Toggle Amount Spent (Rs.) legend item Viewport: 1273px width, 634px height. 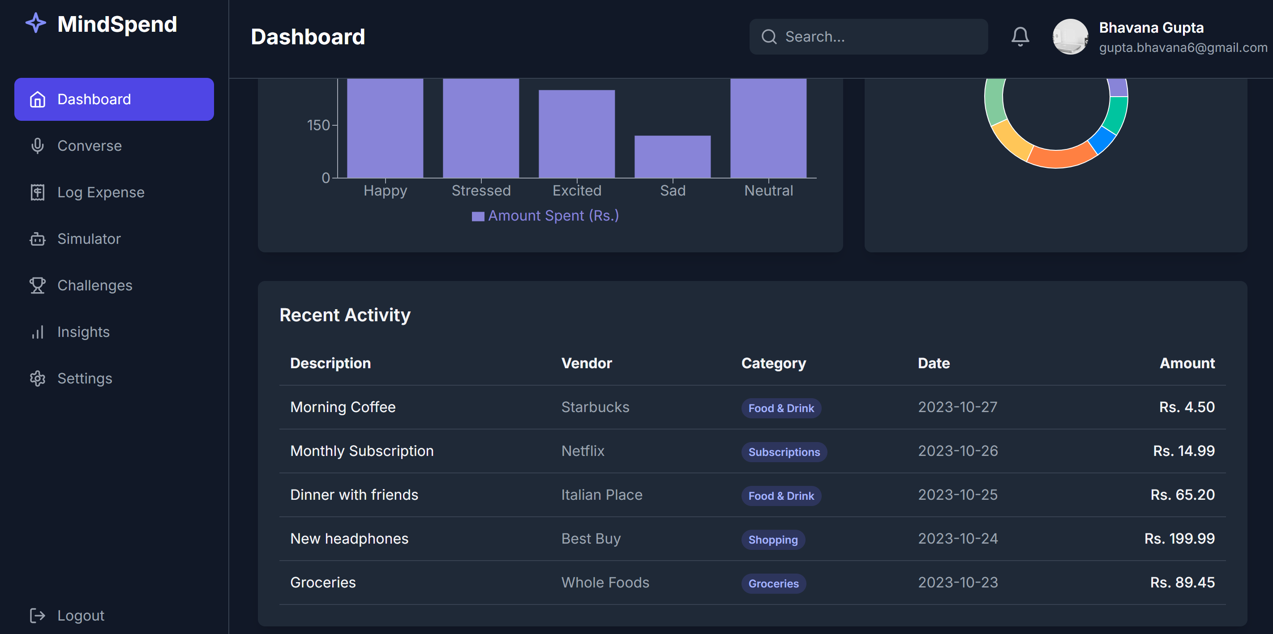point(545,216)
